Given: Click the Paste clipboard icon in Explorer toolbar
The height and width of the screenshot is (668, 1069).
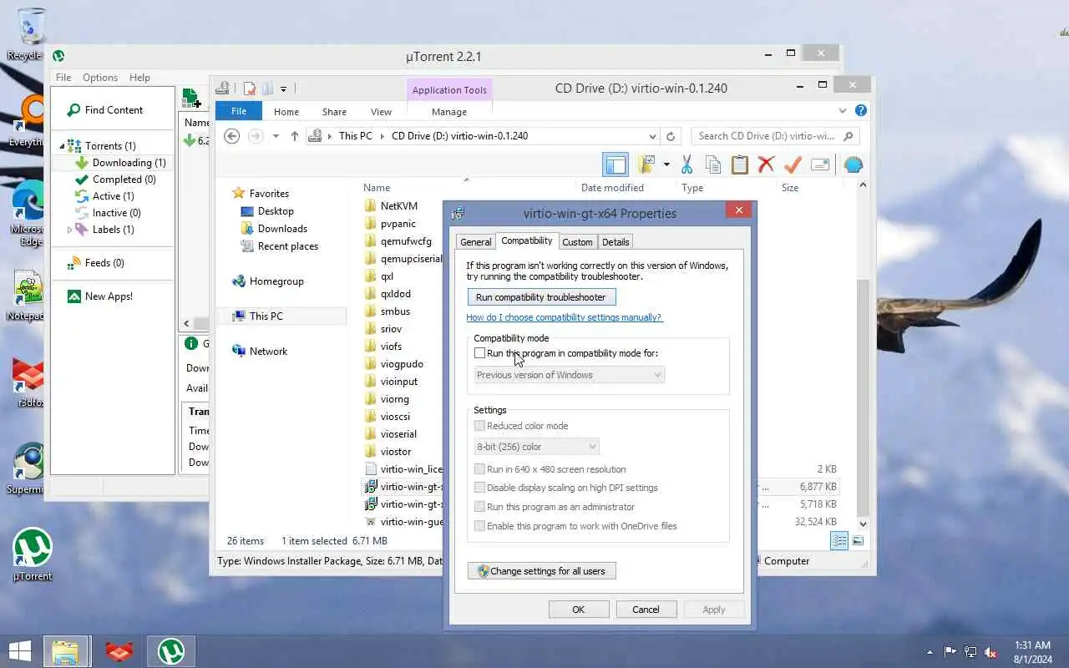Looking at the screenshot, I should tap(740, 164).
